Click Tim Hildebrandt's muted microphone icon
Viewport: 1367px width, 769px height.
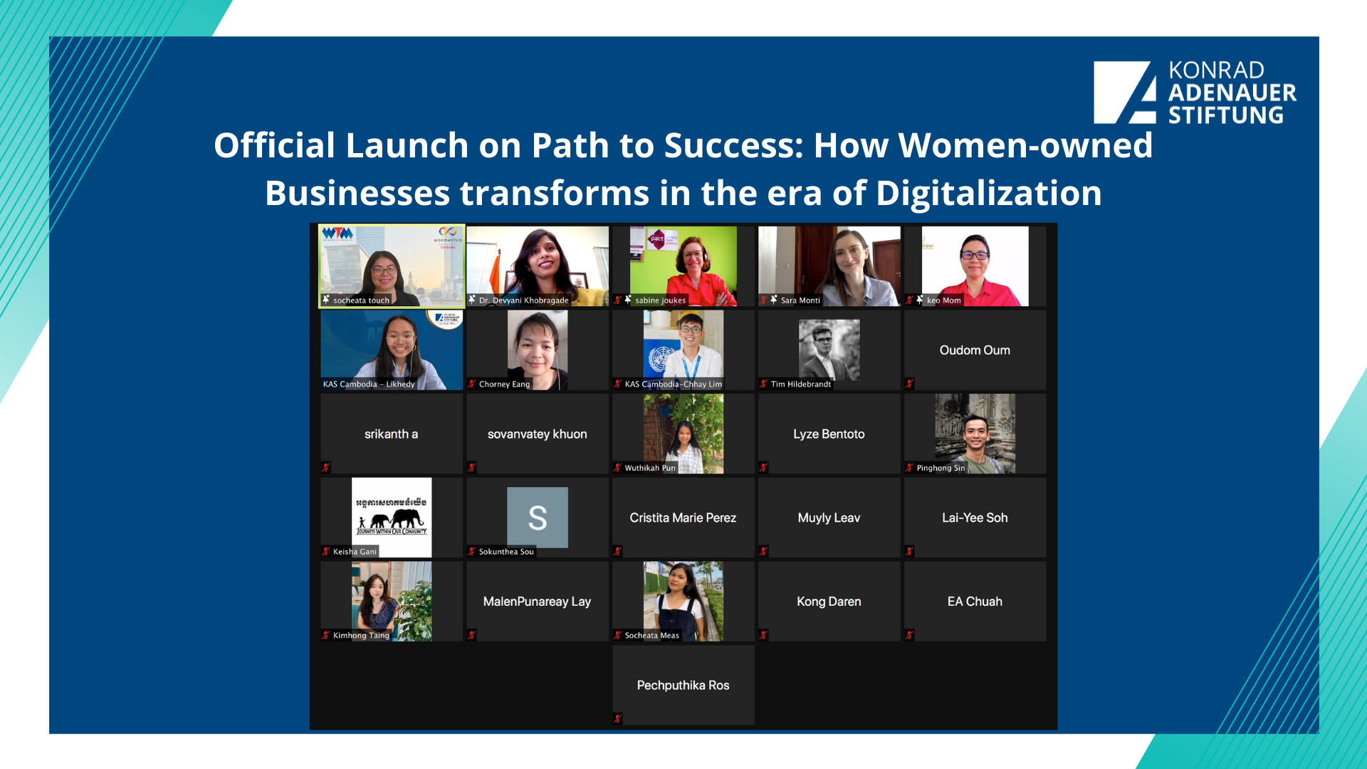(763, 384)
